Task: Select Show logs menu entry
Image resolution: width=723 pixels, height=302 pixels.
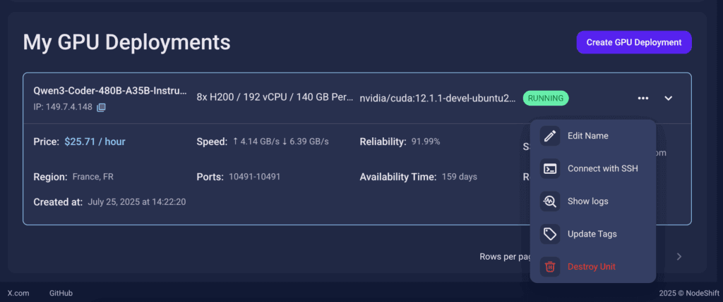Action: pyautogui.click(x=587, y=201)
